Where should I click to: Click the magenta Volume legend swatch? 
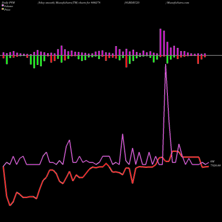3,5
